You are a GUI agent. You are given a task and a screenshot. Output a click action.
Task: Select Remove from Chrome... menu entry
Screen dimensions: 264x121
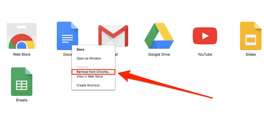pyautogui.click(x=93, y=72)
